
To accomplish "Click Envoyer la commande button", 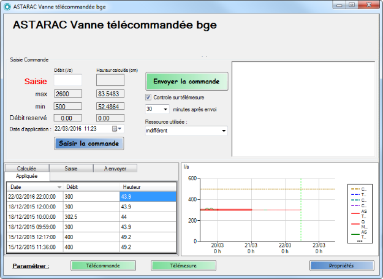I will (x=187, y=82).
